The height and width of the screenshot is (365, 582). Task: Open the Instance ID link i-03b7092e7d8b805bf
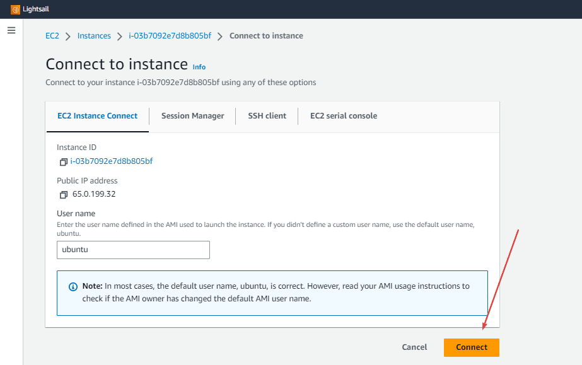tap(112, 161)
